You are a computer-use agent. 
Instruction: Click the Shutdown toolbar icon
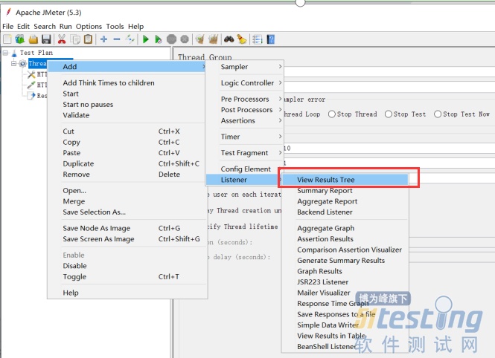pos(185,39)
